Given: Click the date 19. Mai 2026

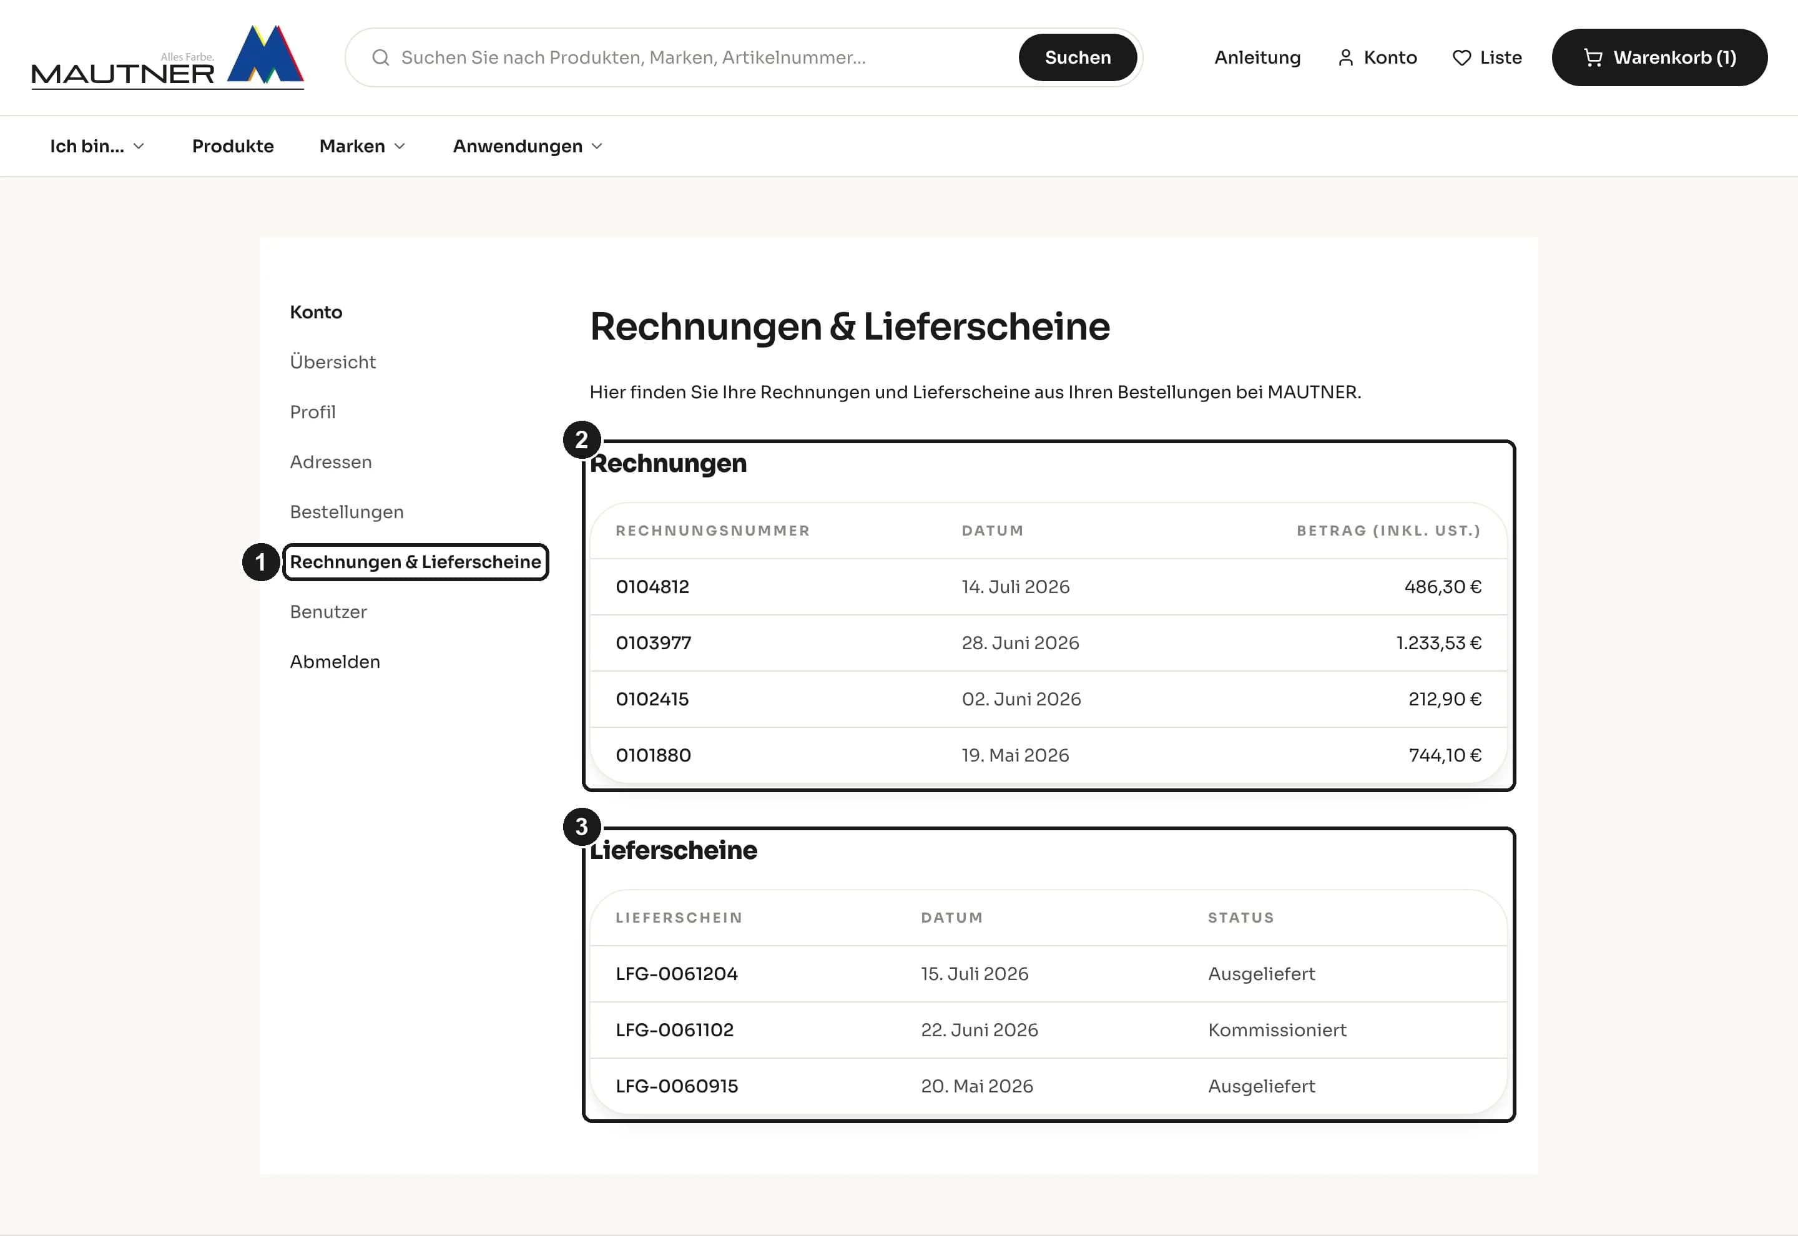Looking at the screenshot, I should [x=1015, y=755].
